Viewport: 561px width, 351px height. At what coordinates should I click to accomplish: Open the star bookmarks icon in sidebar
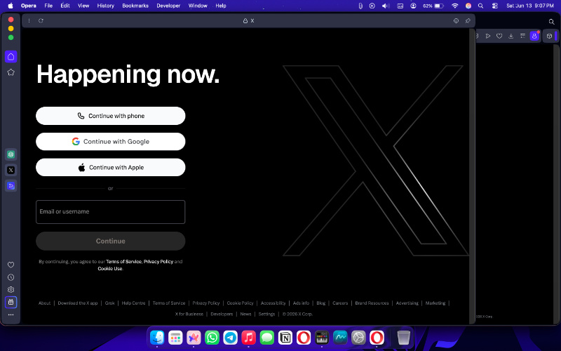pos(11,72)
